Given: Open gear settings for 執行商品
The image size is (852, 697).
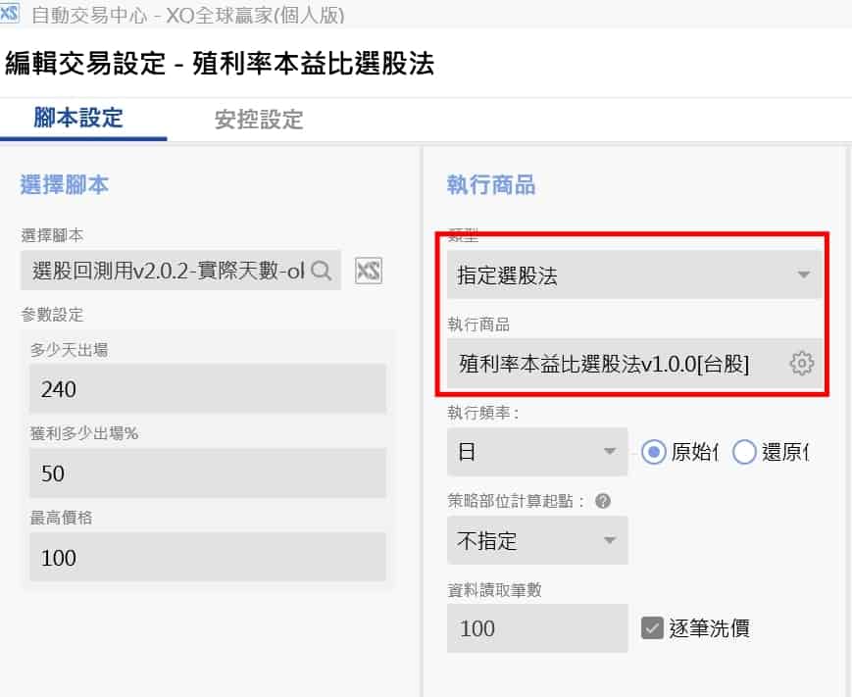Looking at the screenshot, I should coord(801,364).
